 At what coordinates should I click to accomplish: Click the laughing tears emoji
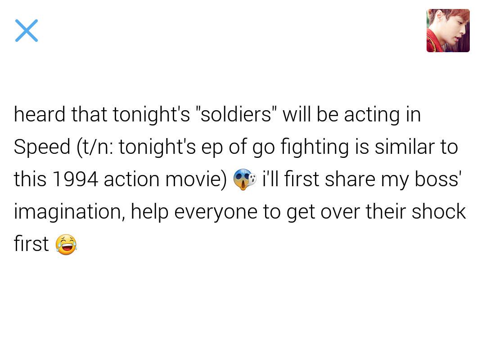66,244
